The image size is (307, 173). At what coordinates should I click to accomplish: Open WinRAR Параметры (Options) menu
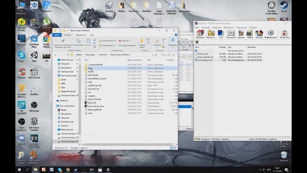click(x=241, y=27)
